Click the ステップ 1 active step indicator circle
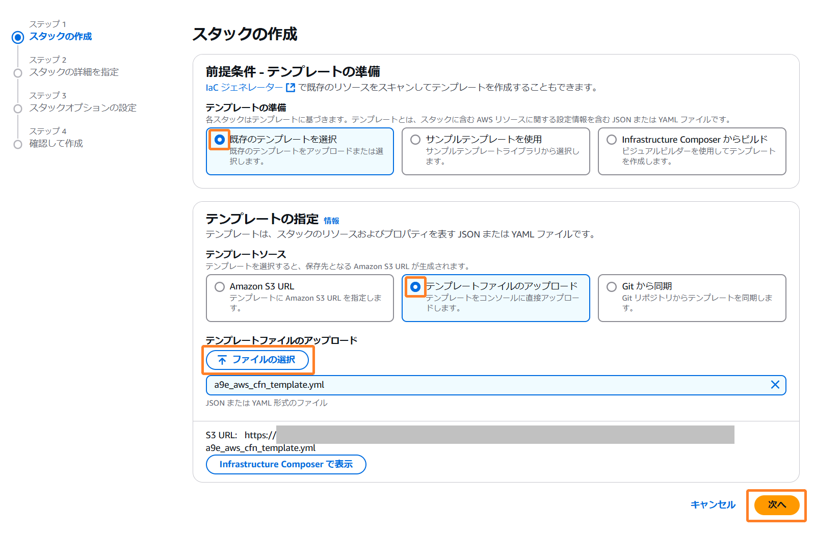Screen dimensions: 815x533 point(18,37)
